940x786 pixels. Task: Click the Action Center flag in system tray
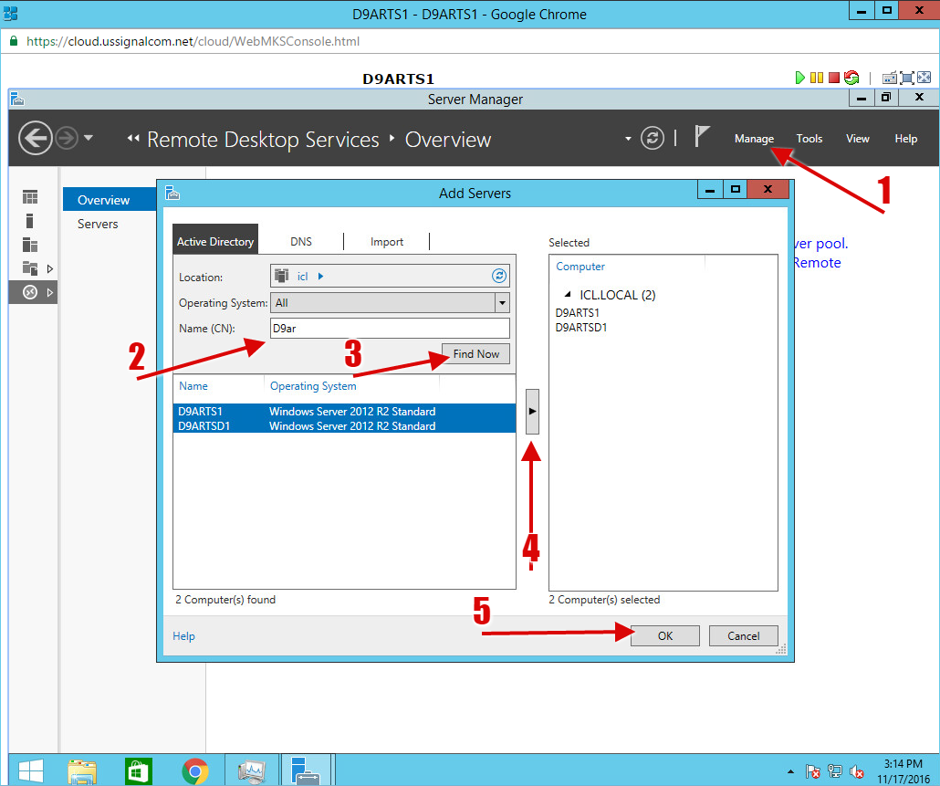[813, 771]
